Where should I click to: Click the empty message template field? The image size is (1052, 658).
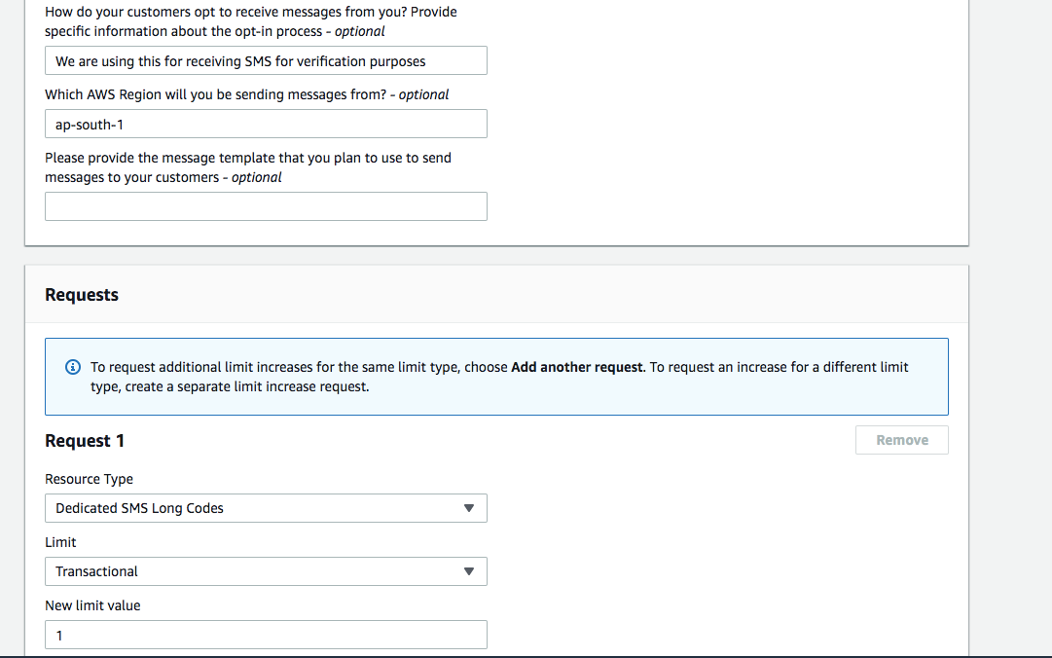point(266,206)
